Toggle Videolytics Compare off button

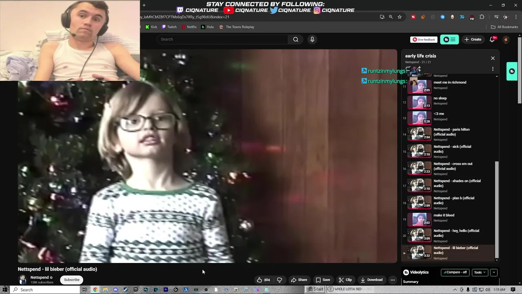[455, 272]
